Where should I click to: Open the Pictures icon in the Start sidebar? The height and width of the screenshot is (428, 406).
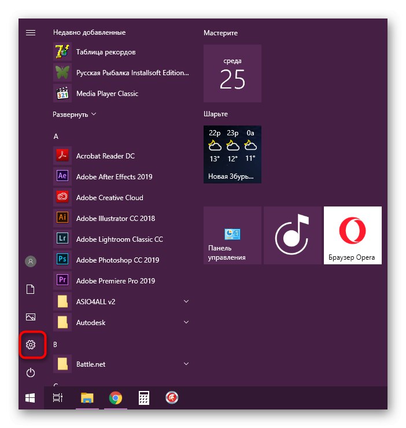click(31, 317)
